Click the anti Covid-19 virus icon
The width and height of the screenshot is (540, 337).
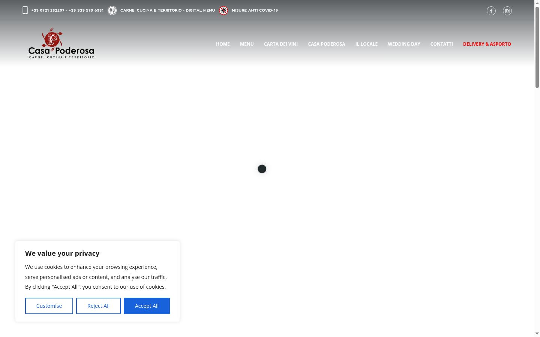click(x=223, y=10)
